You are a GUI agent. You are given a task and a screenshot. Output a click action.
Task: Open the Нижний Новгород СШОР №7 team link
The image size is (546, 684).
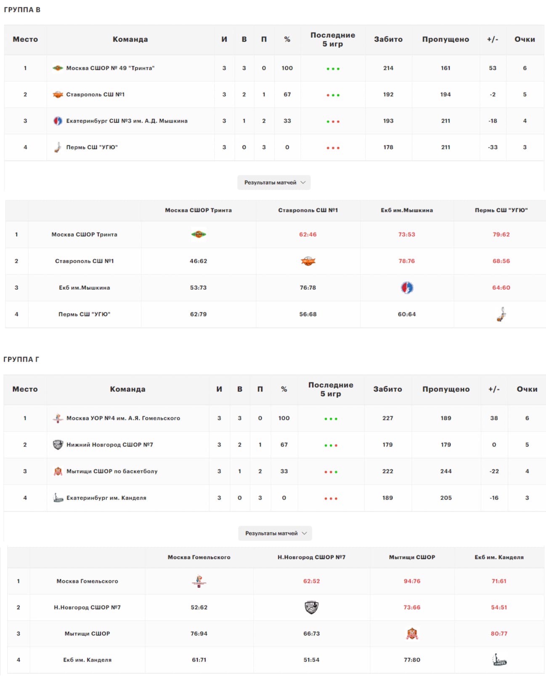[x=110, y=445]
